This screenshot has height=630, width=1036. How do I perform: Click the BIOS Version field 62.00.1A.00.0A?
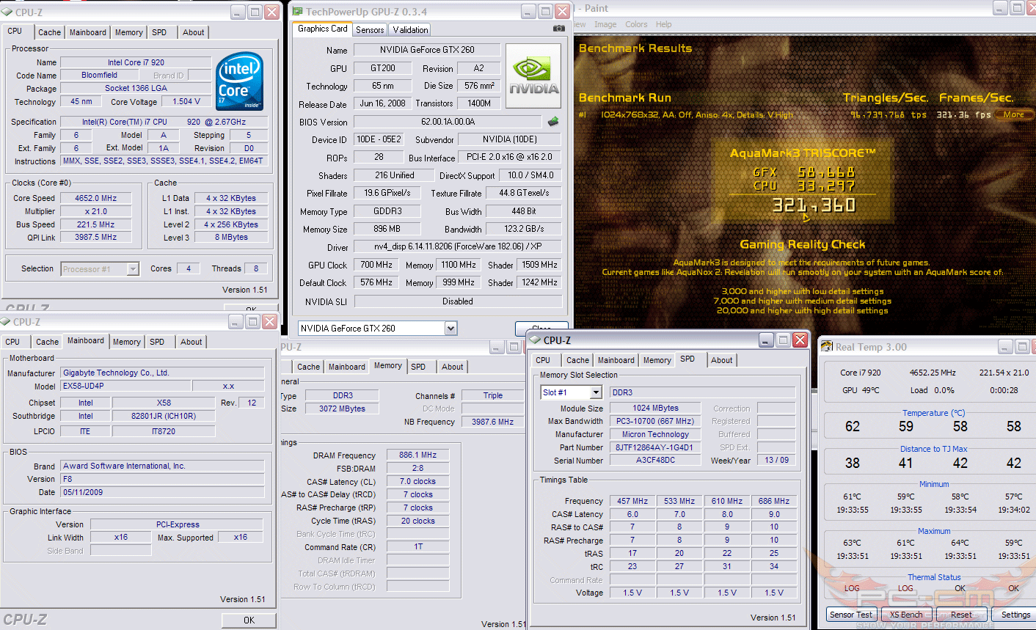(x=448, y=122)
